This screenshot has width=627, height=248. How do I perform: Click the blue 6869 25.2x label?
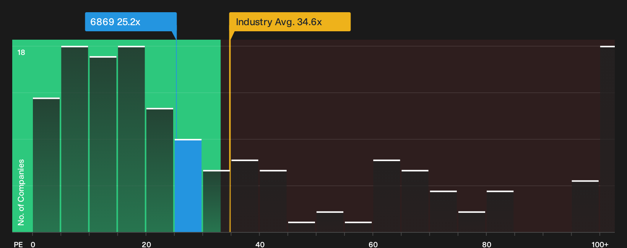tap(131, 22)
